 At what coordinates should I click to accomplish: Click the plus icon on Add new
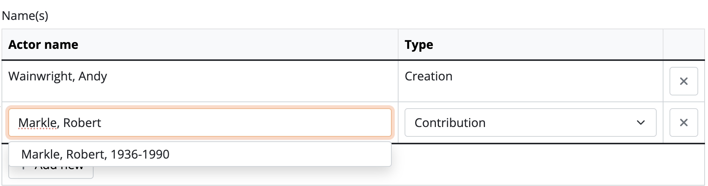click(23, 169)
